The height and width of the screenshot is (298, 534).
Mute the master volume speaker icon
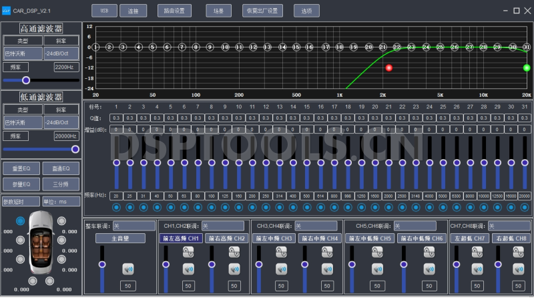128,269
